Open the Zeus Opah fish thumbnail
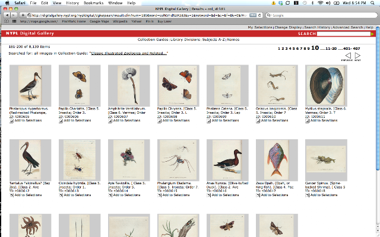 click(x=277, y=160)
